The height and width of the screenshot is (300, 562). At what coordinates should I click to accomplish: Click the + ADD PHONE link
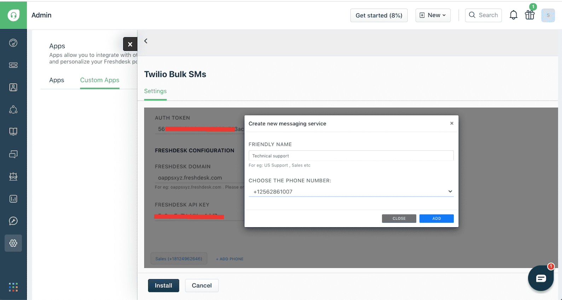(x=230, y=259)
